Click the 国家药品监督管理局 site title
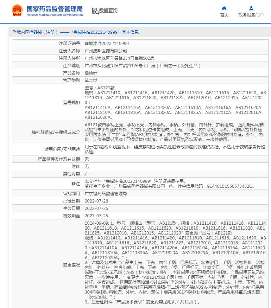 pos(55,8)
